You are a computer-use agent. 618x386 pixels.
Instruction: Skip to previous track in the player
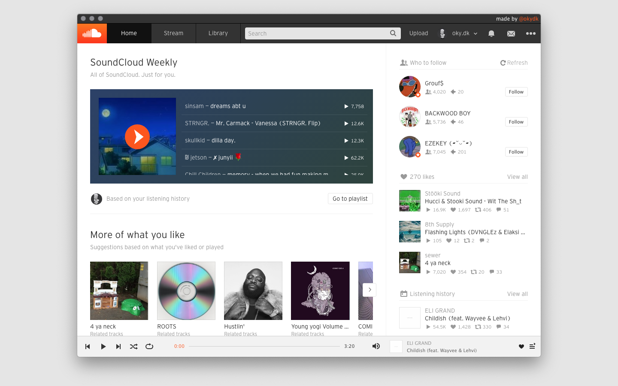pyautogui.click(x=88, y=347)
